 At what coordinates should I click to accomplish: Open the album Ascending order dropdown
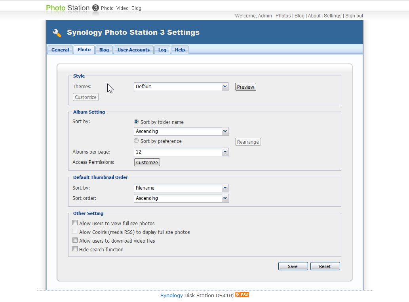click(181, 131)
